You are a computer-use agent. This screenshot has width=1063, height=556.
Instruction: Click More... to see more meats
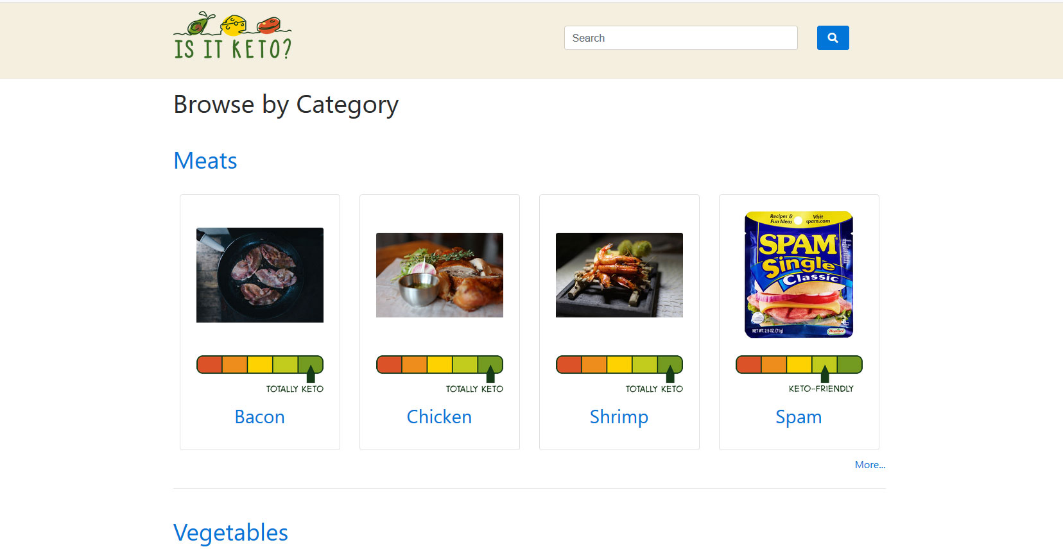click(870, 465)
